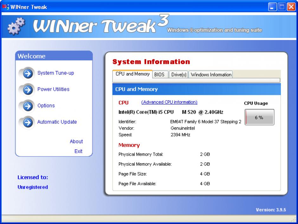Click the CPU Usage 6 % meter
This screenshot has width=298, height=224.
259,118
